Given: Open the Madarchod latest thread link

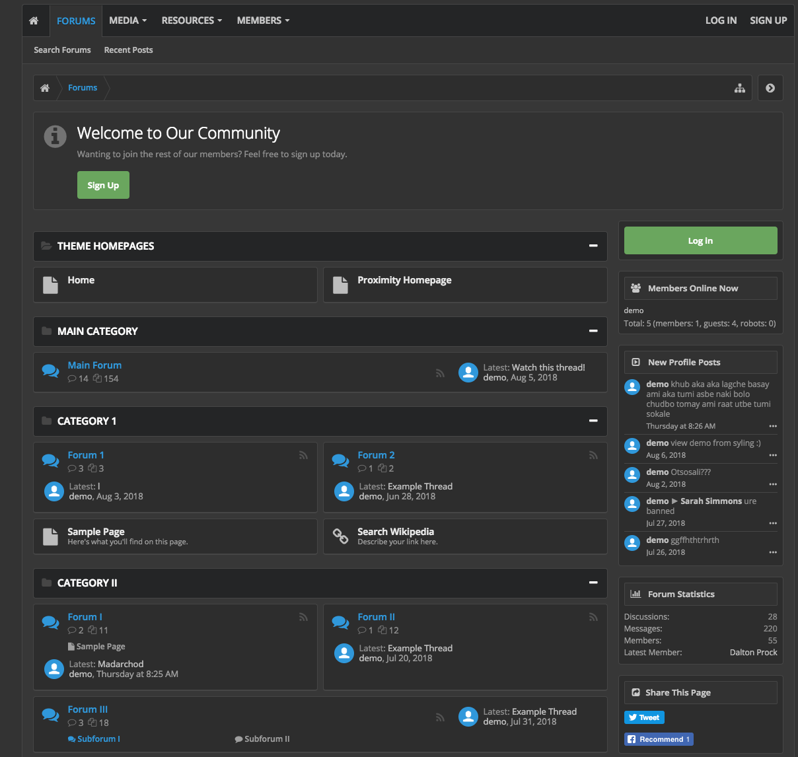Looking at the screenshot, I should [x=121, y=664].
